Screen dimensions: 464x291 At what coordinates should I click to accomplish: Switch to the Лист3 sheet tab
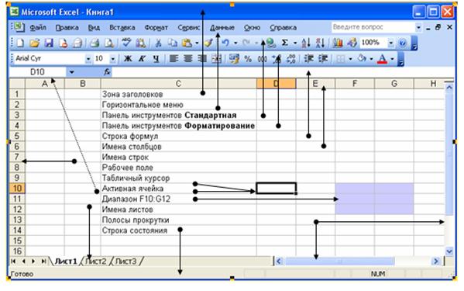(x=126, y=262)
